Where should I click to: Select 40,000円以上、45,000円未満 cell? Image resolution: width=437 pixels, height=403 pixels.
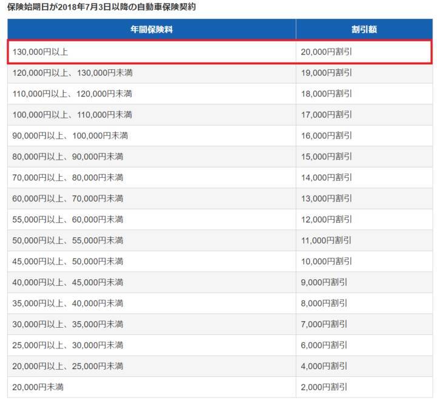pyautogui.click(x=152, y=282)
